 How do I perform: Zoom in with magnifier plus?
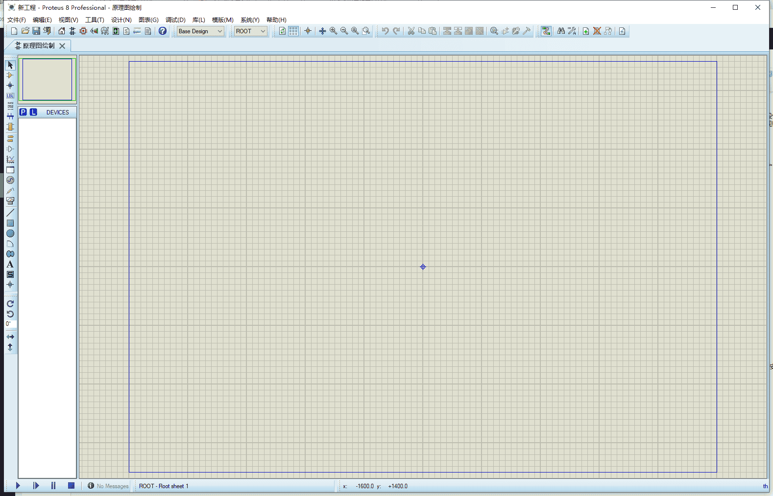pos(334,31)
